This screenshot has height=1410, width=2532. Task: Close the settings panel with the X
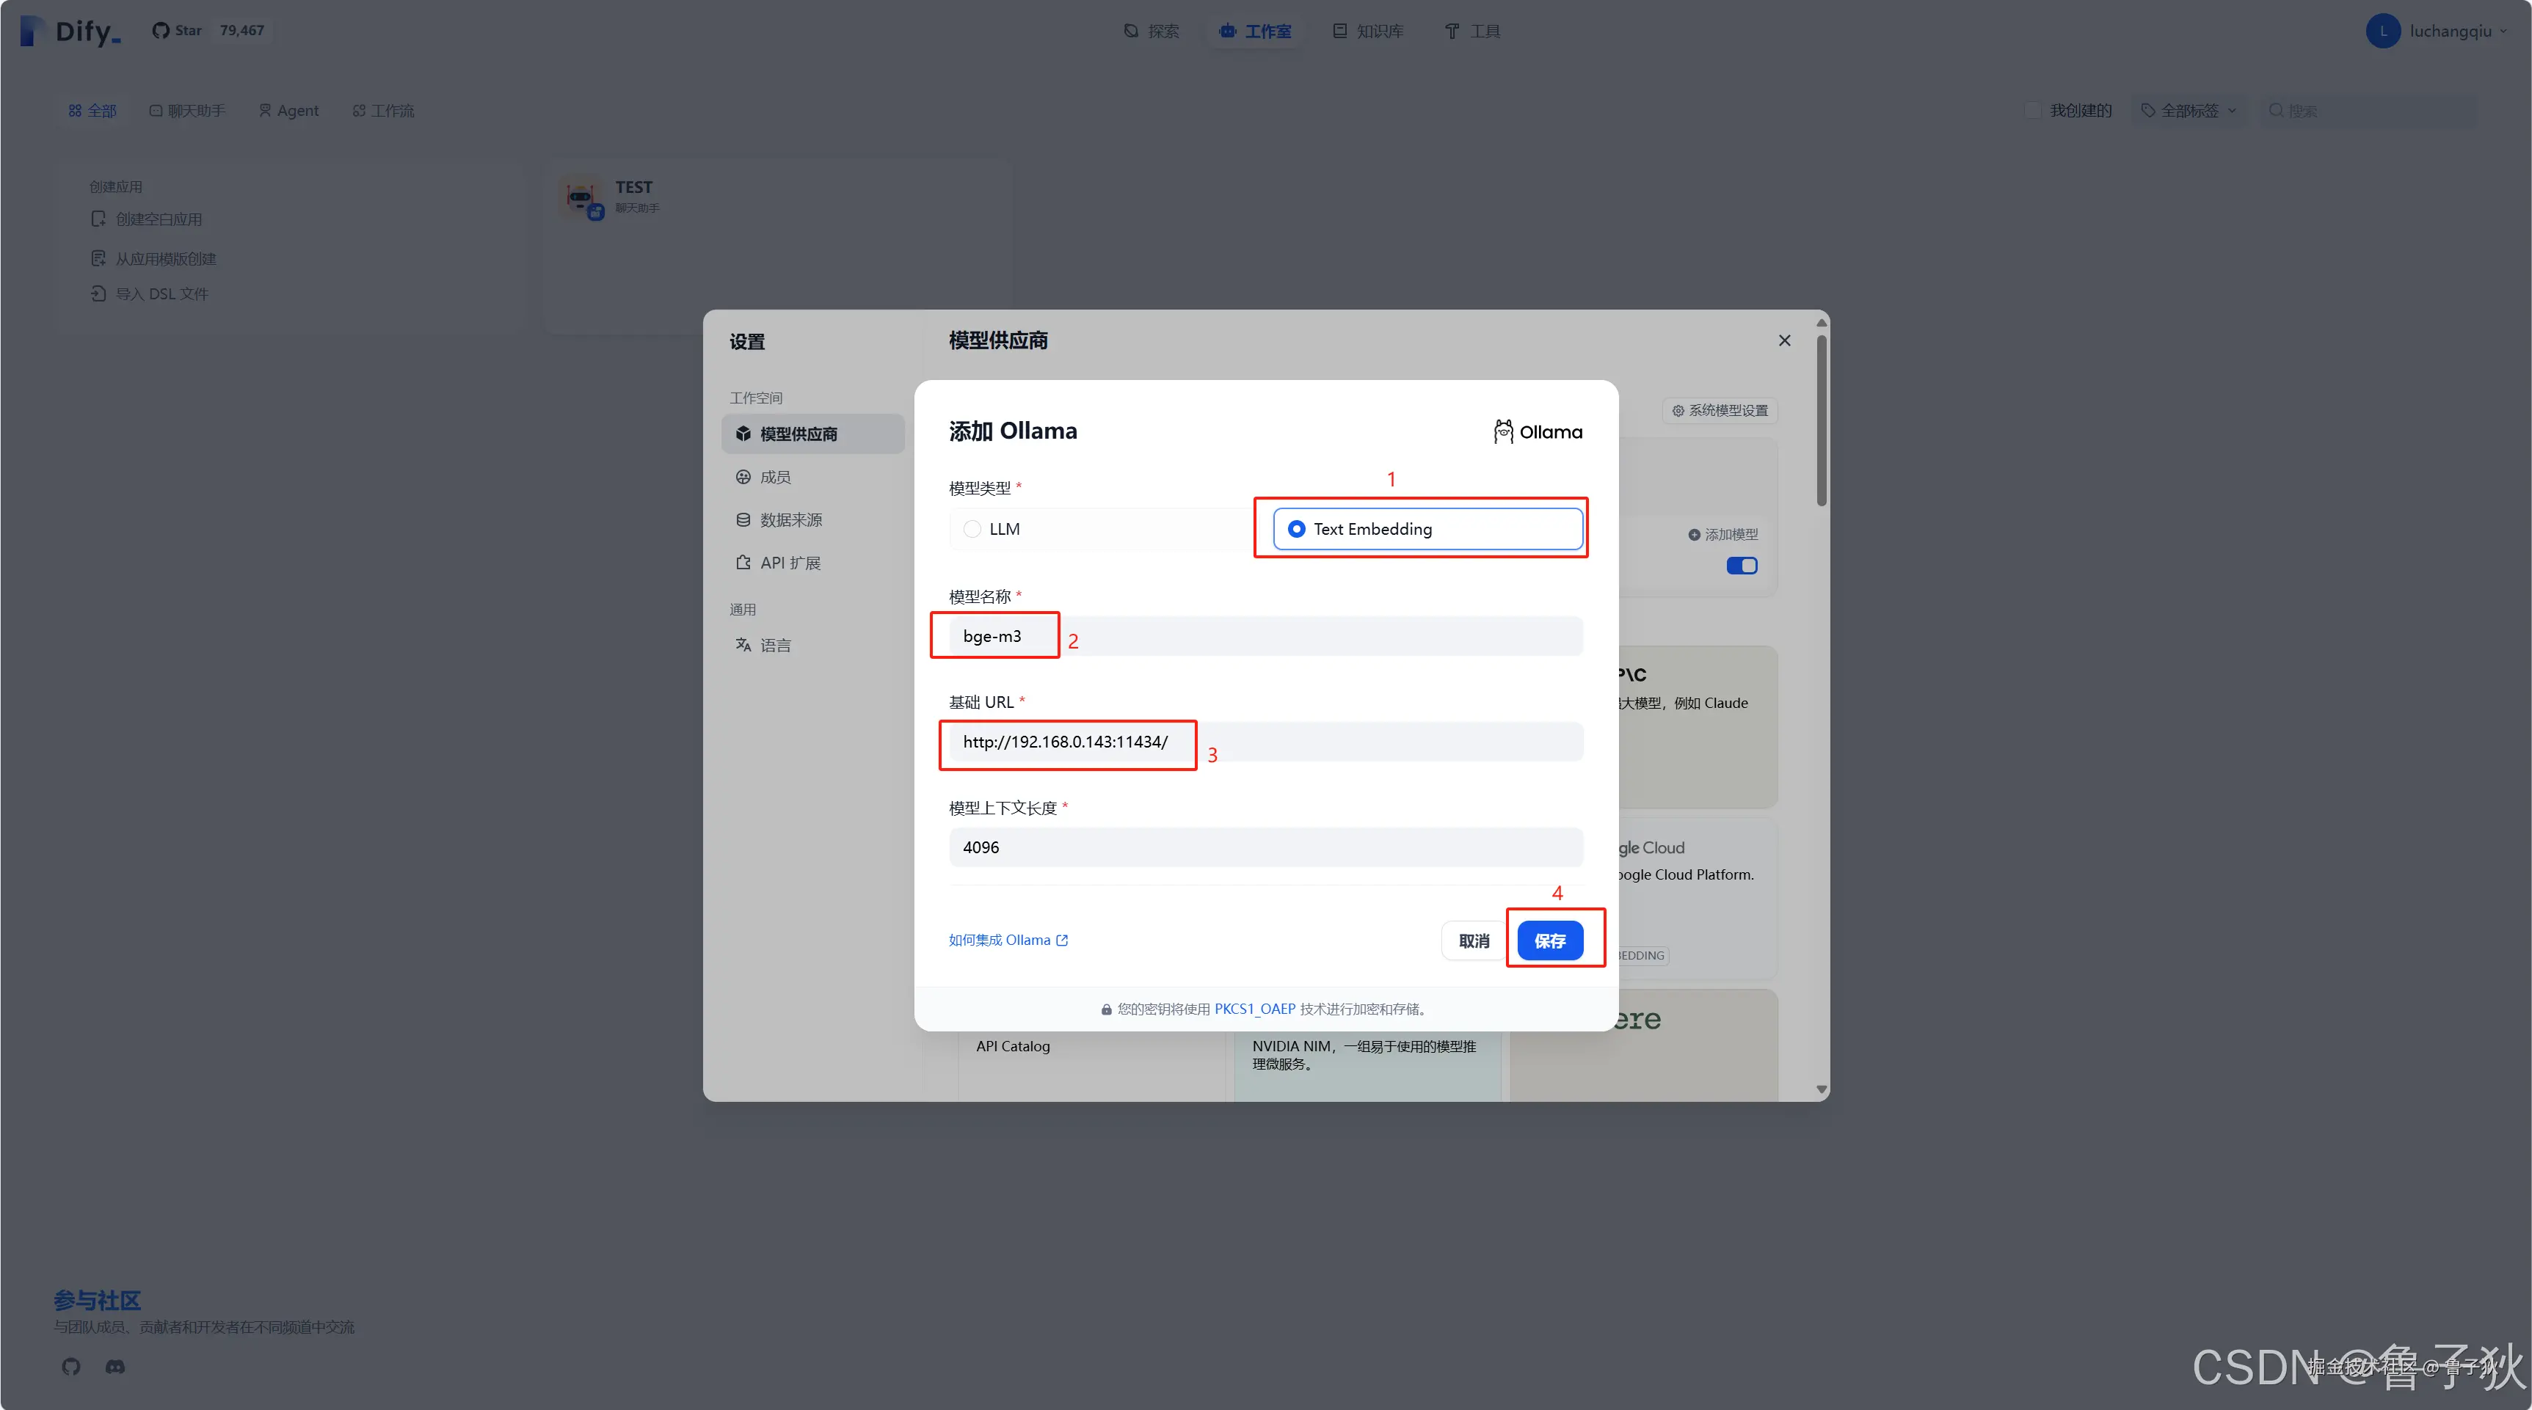tap(1784, 340)
